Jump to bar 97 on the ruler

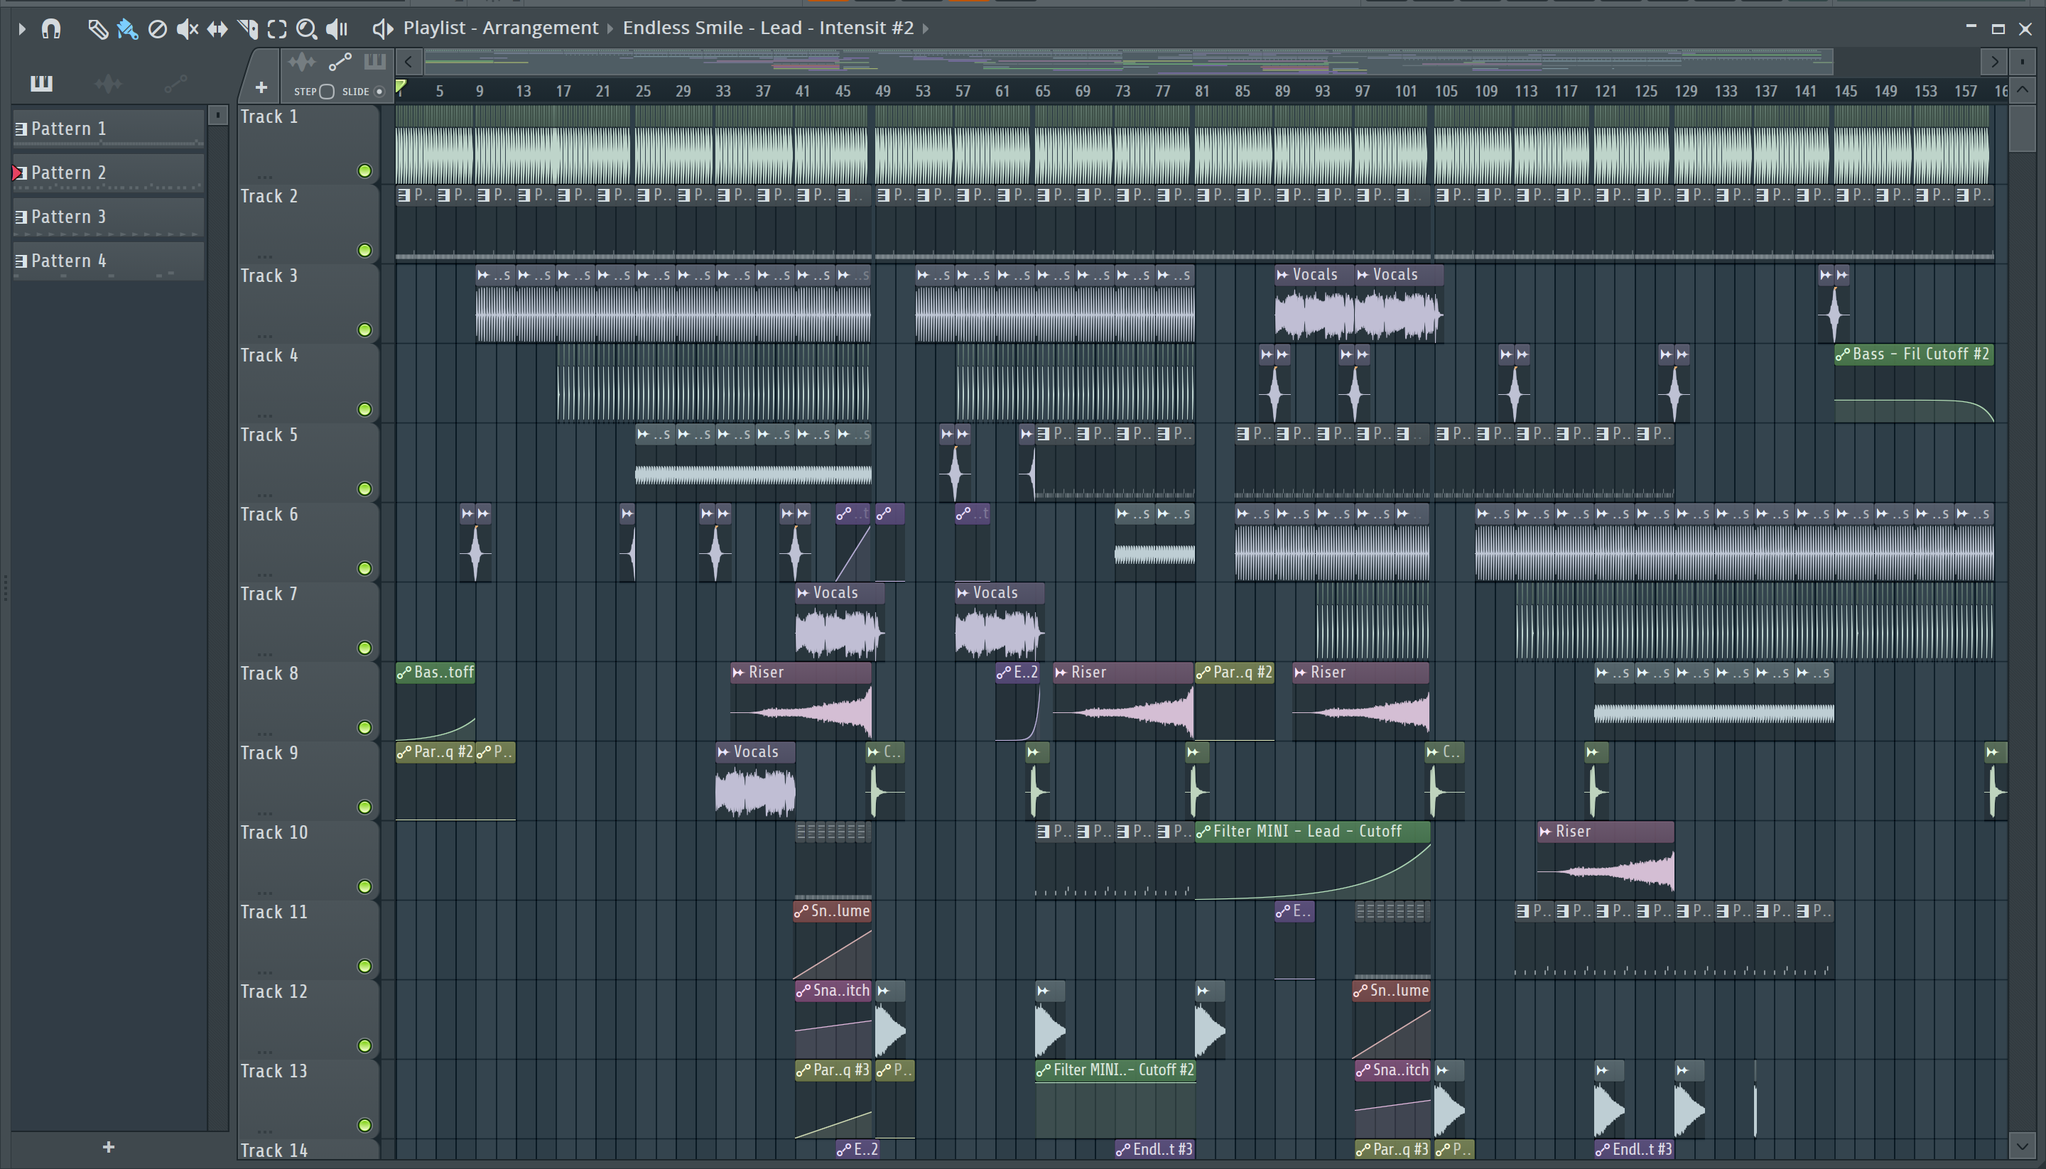(1362, 92)
